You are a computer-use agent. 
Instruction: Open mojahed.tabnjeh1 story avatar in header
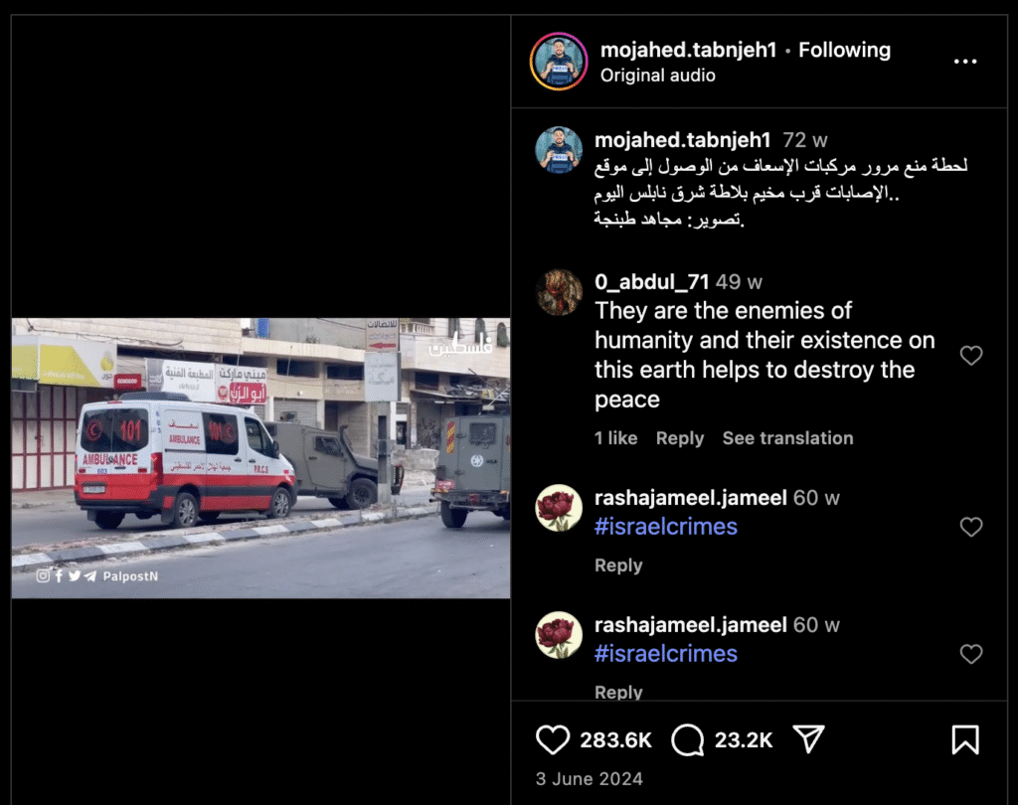coord(559,62)
